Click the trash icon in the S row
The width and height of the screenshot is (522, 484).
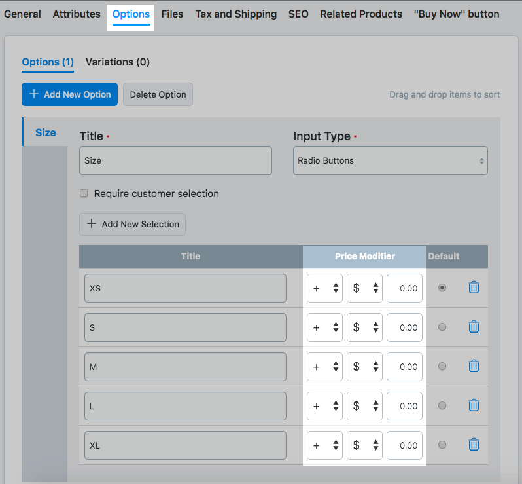tap(474, 327)
